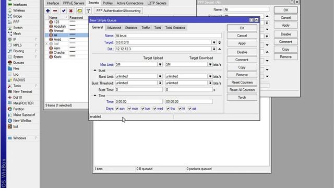This screenshot has height=188, width=334.
Task: Toggle the mon day checkbox
Action: [129, 109]
